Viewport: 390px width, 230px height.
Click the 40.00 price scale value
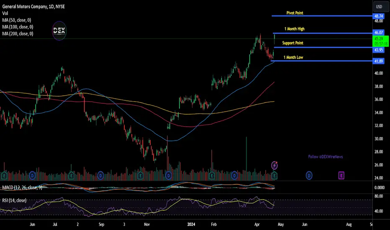[379, 73]
